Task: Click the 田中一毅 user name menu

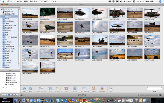Action: click(150, 1)
